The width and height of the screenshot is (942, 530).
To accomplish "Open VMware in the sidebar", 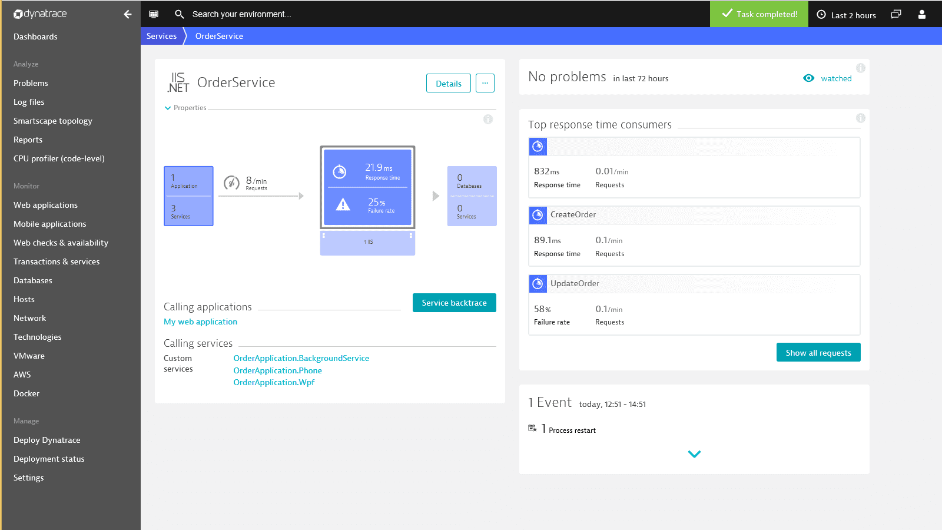I will point(29,356).
